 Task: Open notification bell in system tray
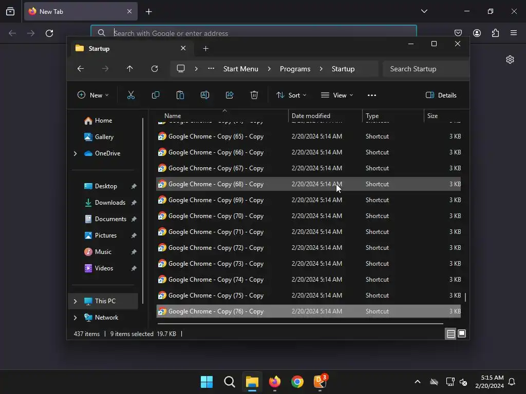coord(512,382)
